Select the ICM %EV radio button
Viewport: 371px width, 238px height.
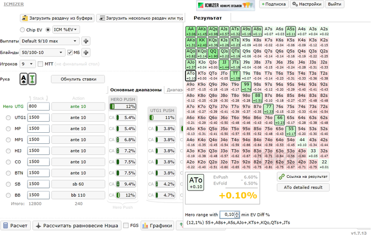click(x=48, y=30)
